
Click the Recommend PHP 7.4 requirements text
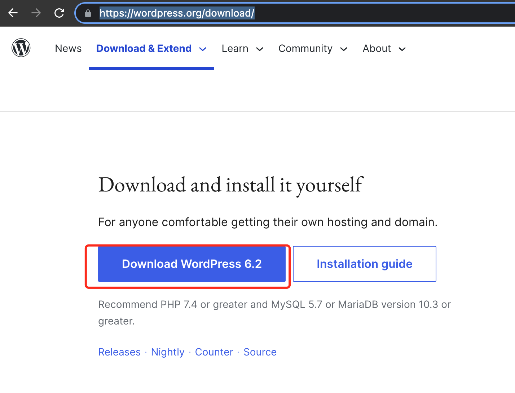coord(274,313)
